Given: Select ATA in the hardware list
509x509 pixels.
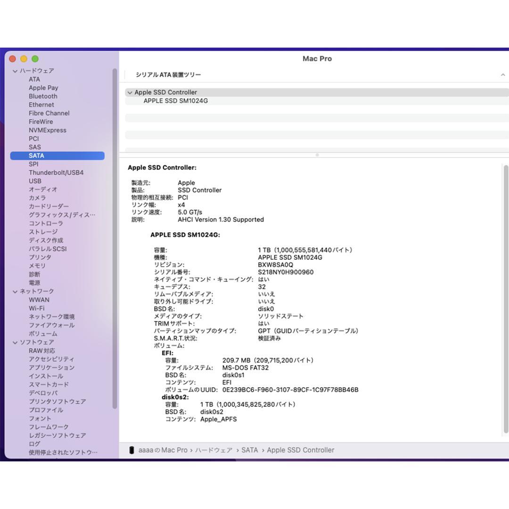Looking at the screenshot, I should 34,79.
